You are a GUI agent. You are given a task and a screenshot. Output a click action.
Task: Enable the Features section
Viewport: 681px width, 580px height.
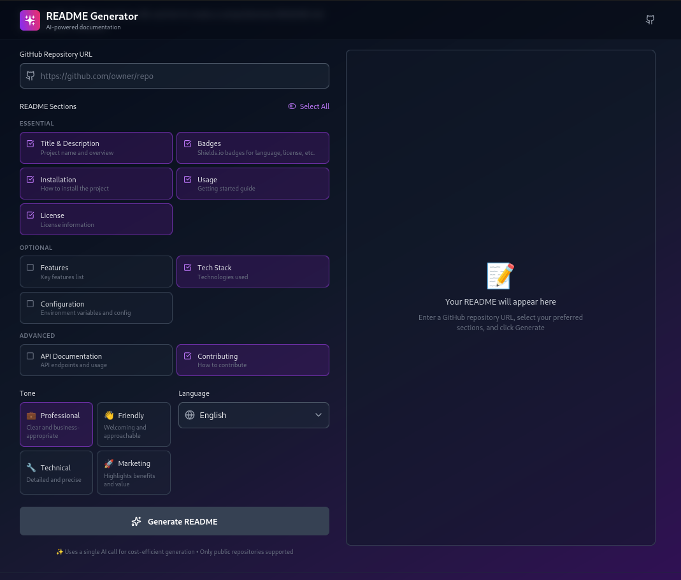point(30,267)
